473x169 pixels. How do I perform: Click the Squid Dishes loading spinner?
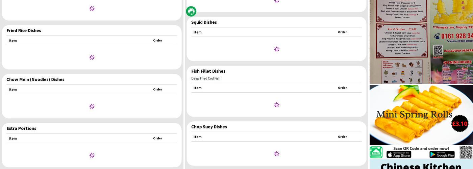tap(277, 49)
